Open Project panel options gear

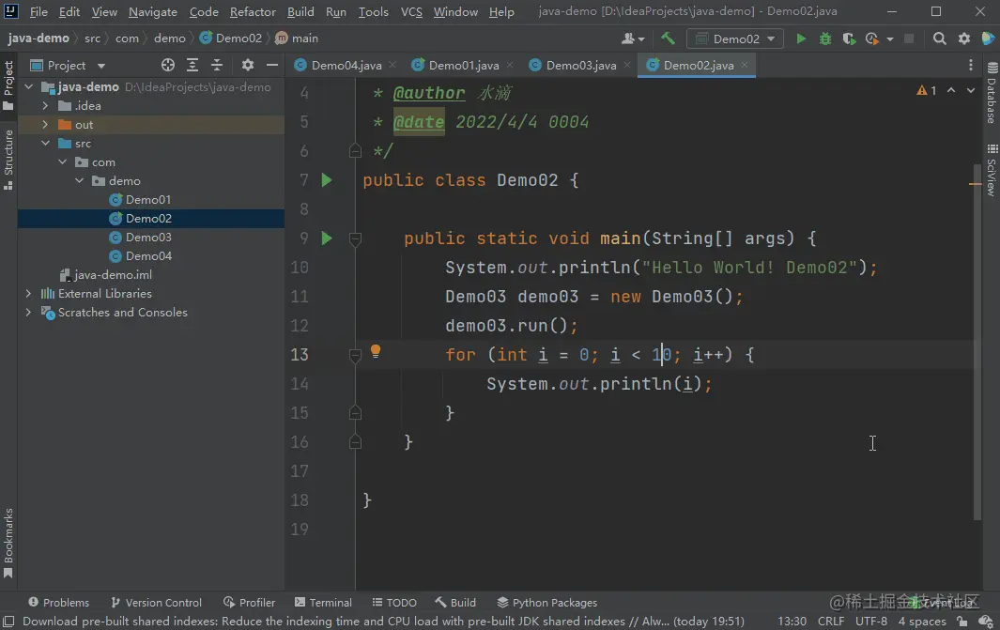(x=248, y=65)
